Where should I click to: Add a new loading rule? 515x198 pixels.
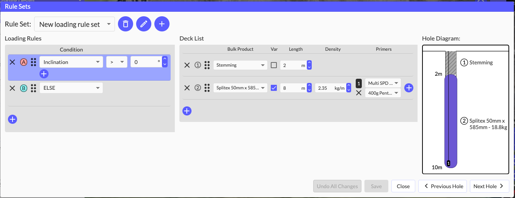tap(13, 119)
